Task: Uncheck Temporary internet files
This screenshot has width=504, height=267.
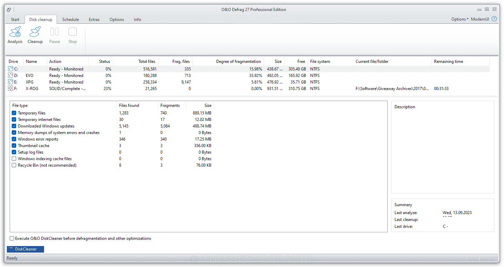Action: pos(14,120)
